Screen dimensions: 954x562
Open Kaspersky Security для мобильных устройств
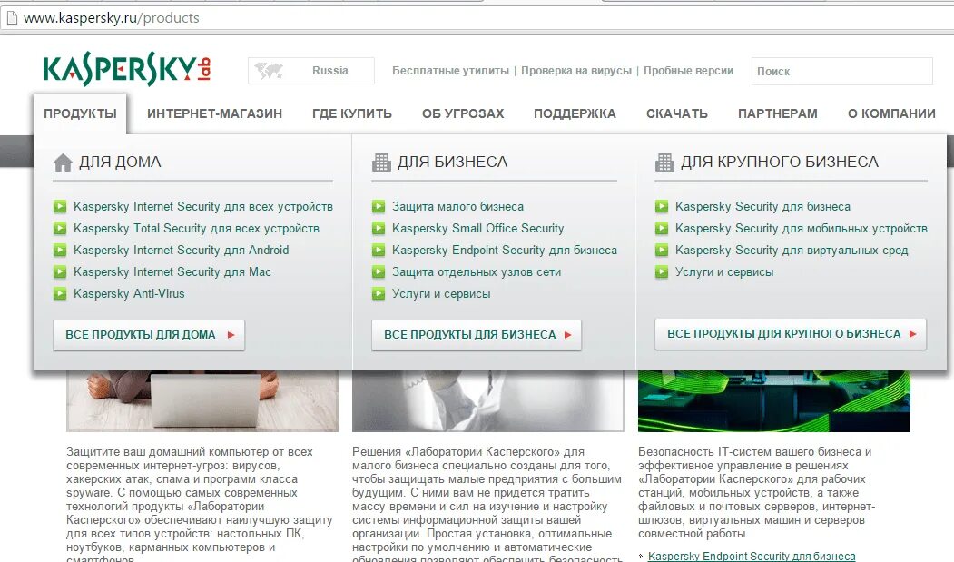(x=802, y=228)
